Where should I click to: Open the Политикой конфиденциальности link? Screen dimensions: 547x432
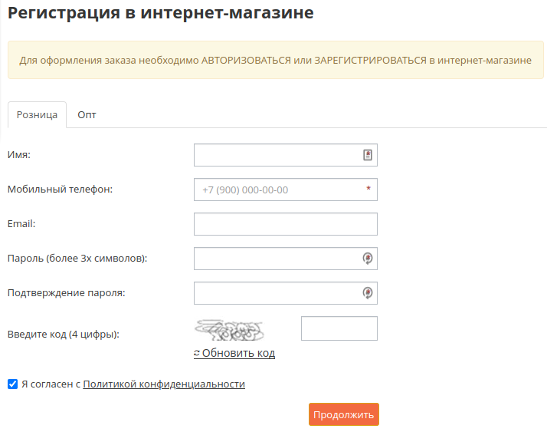click(164, 384)
